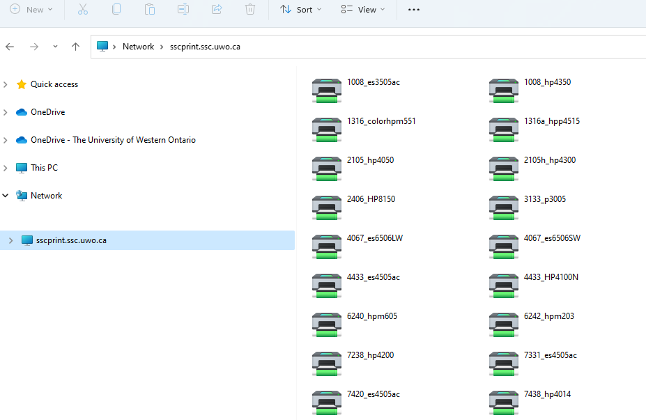646x420 pixels.
Task: Expand the This PC tree item
Action: coord(6,167)
